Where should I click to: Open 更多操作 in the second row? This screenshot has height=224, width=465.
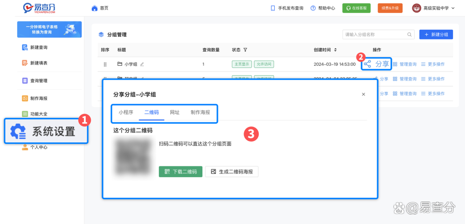(433, 79)
